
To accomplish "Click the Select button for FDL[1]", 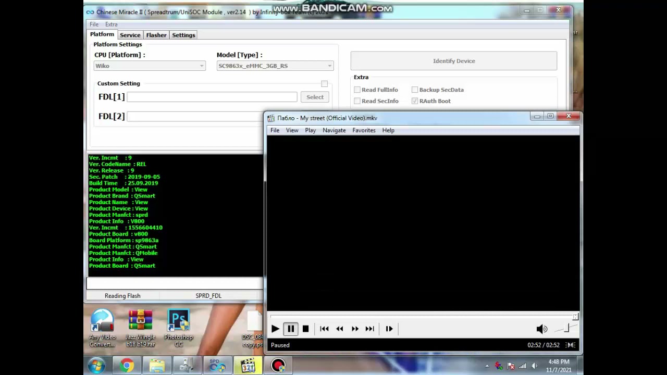I will (315, 97).
